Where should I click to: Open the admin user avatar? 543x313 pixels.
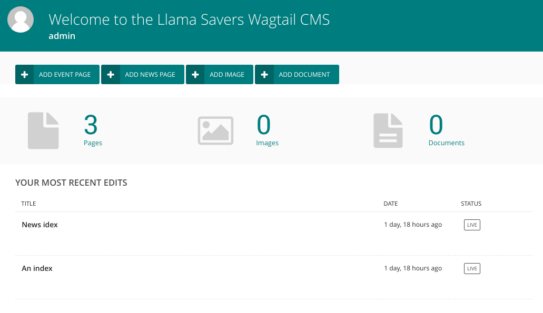point(20,19)
